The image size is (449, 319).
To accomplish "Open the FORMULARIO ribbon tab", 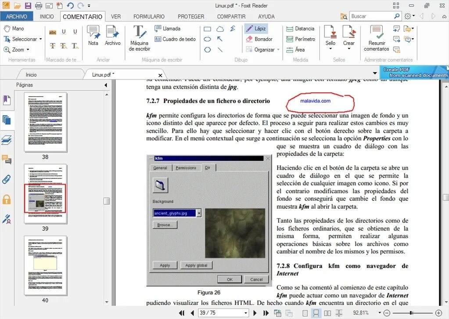I will (149, 16).
